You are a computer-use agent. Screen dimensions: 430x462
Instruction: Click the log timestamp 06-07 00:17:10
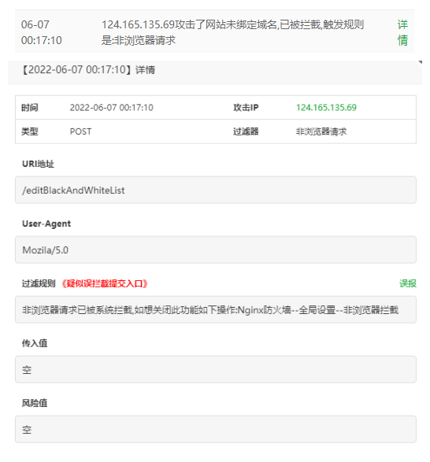coord(42,32)
